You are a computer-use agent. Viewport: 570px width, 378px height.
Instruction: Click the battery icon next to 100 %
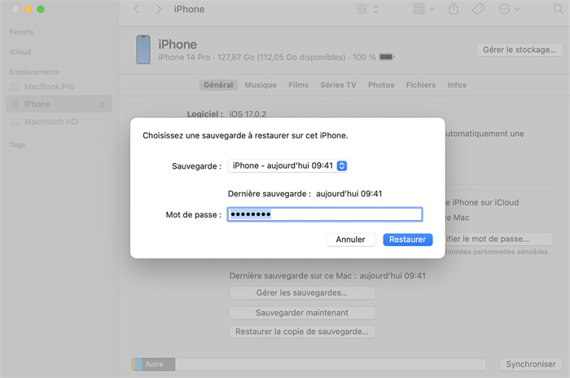pos(386,57)
